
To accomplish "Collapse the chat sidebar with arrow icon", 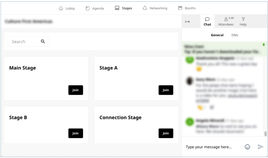I will [188, 22].
